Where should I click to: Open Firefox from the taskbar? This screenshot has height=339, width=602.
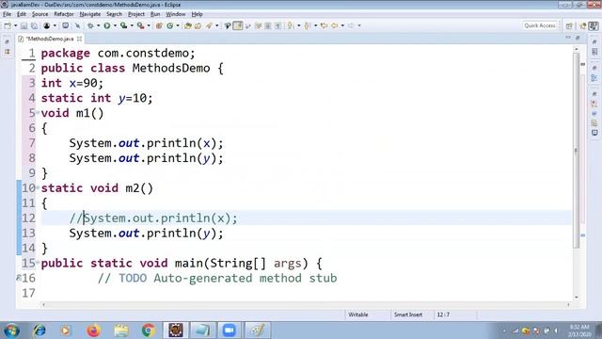point(93,331)
